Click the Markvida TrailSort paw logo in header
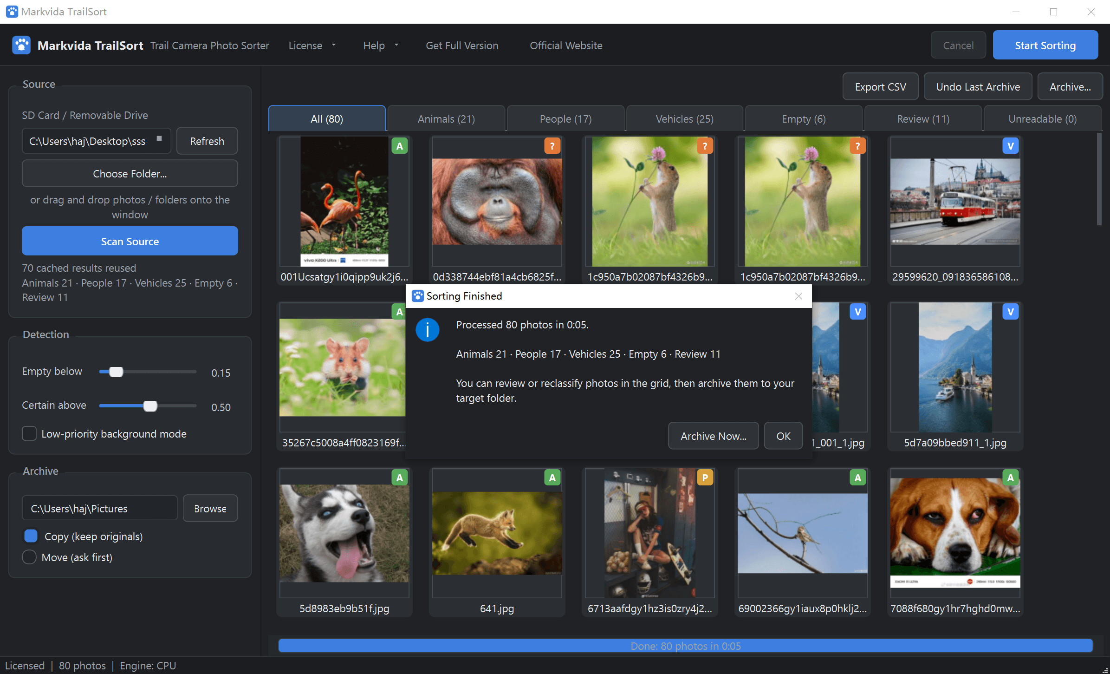 pos(21,46)
